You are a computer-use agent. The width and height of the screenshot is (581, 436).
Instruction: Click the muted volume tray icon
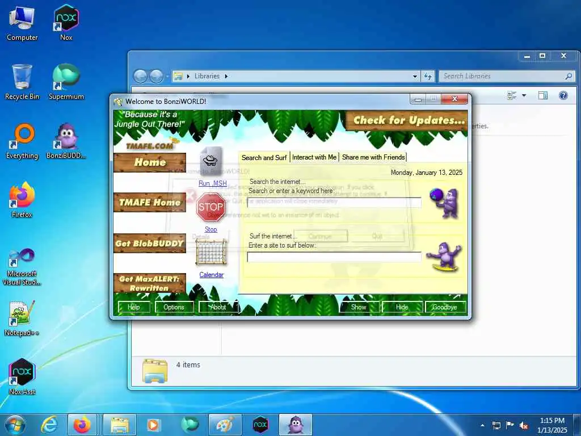[x=524, y=426]
